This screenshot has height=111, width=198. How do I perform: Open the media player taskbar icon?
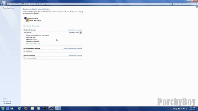click(38, 108)
